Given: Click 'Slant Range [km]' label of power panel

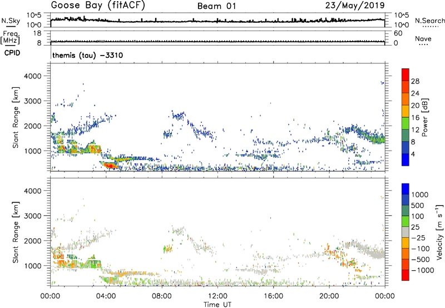Looking at the screenshot, I should click(16, 117).
